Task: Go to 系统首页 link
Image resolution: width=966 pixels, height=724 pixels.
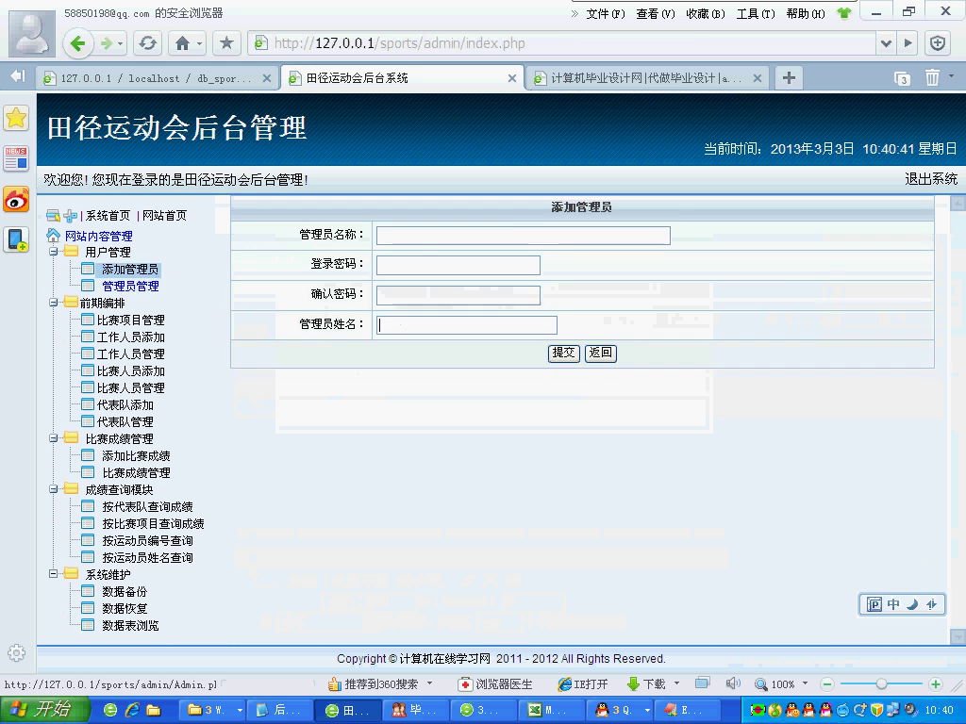Action: coord(108,216)
